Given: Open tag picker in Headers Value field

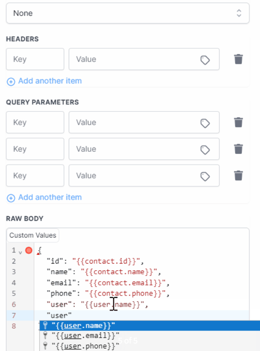Looking at the screenshot, I should [205, 60].
